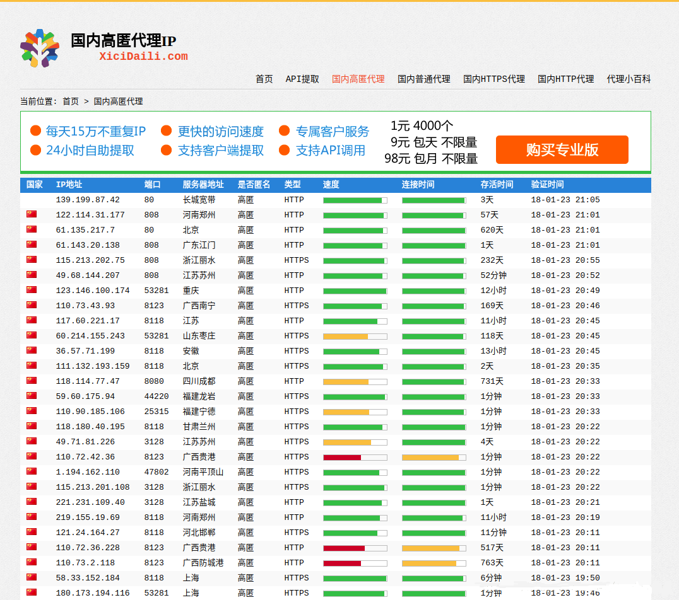Click green speed bar in 139.199.87.42 row
The image size is (679, 600).
point(355,200)
